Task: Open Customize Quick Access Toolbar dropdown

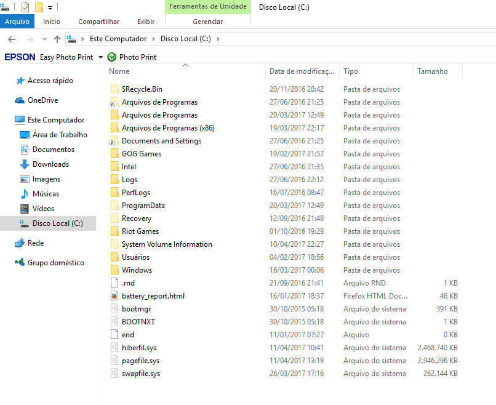Action: 50,7
